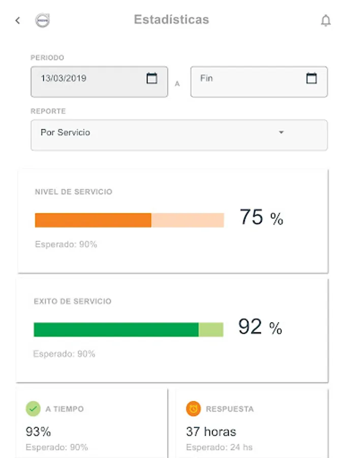Select the Fin end date field
The width and height of the screenshot is (343, 458).
249,81
